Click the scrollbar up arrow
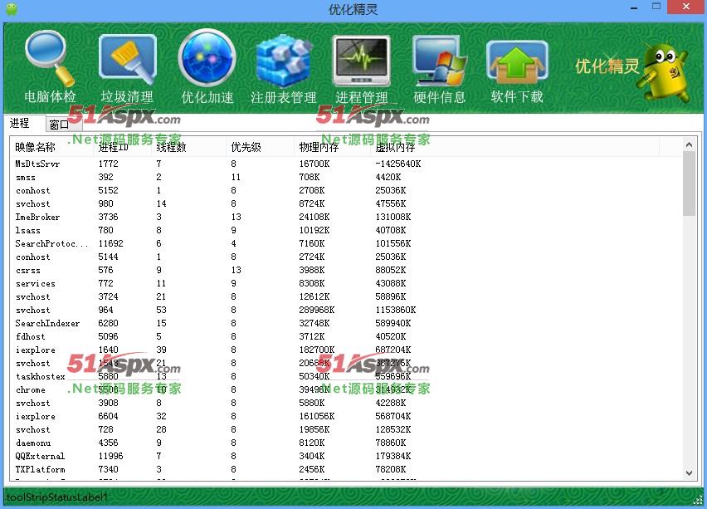 point(689,144)
